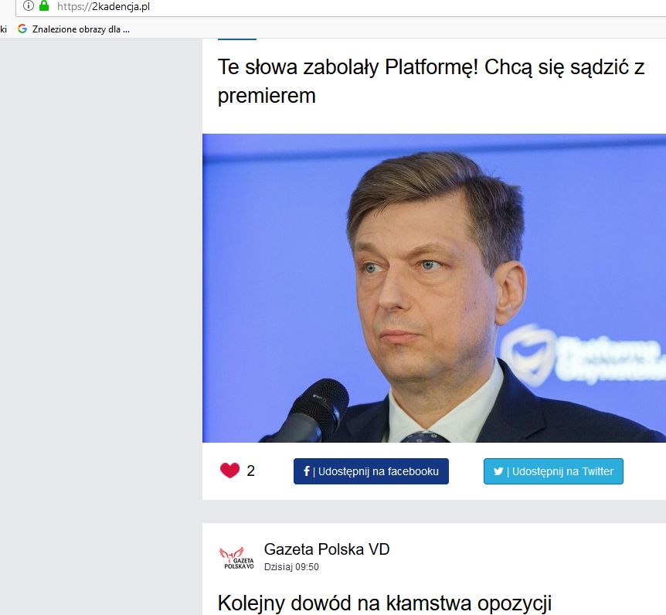
Task: Open the truncated 'ki' bookmark at far left
Action: coord(3,29)
